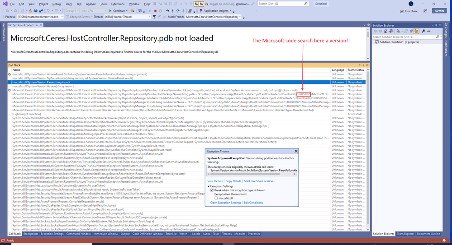Open the Git Changes side tab
Viewport: 452px width, 245px height.
446,30
